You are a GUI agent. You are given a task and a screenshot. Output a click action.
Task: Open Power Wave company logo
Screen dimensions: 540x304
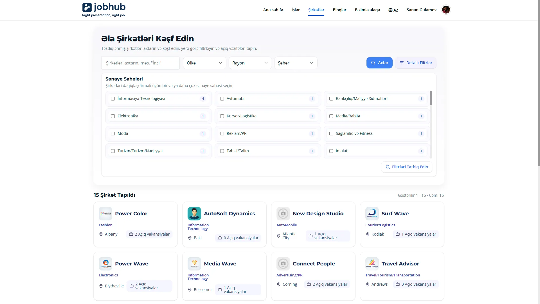tap(105, 264)
